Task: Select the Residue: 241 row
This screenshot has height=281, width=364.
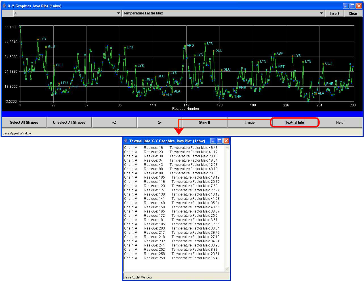Action: (x=172, y=245)
